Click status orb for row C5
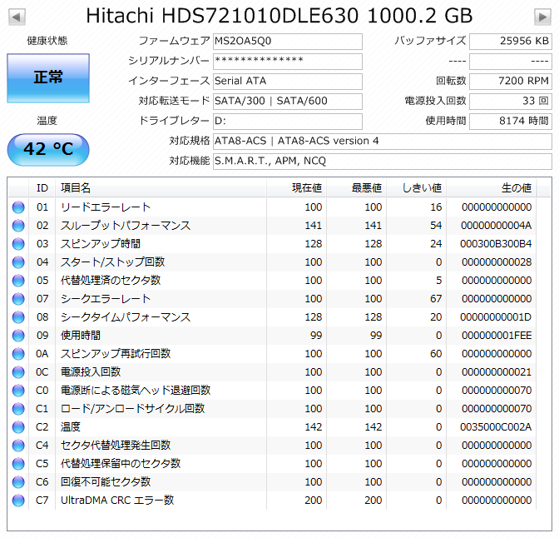Viewport: 559px width, 538px height. pos(18,464)
